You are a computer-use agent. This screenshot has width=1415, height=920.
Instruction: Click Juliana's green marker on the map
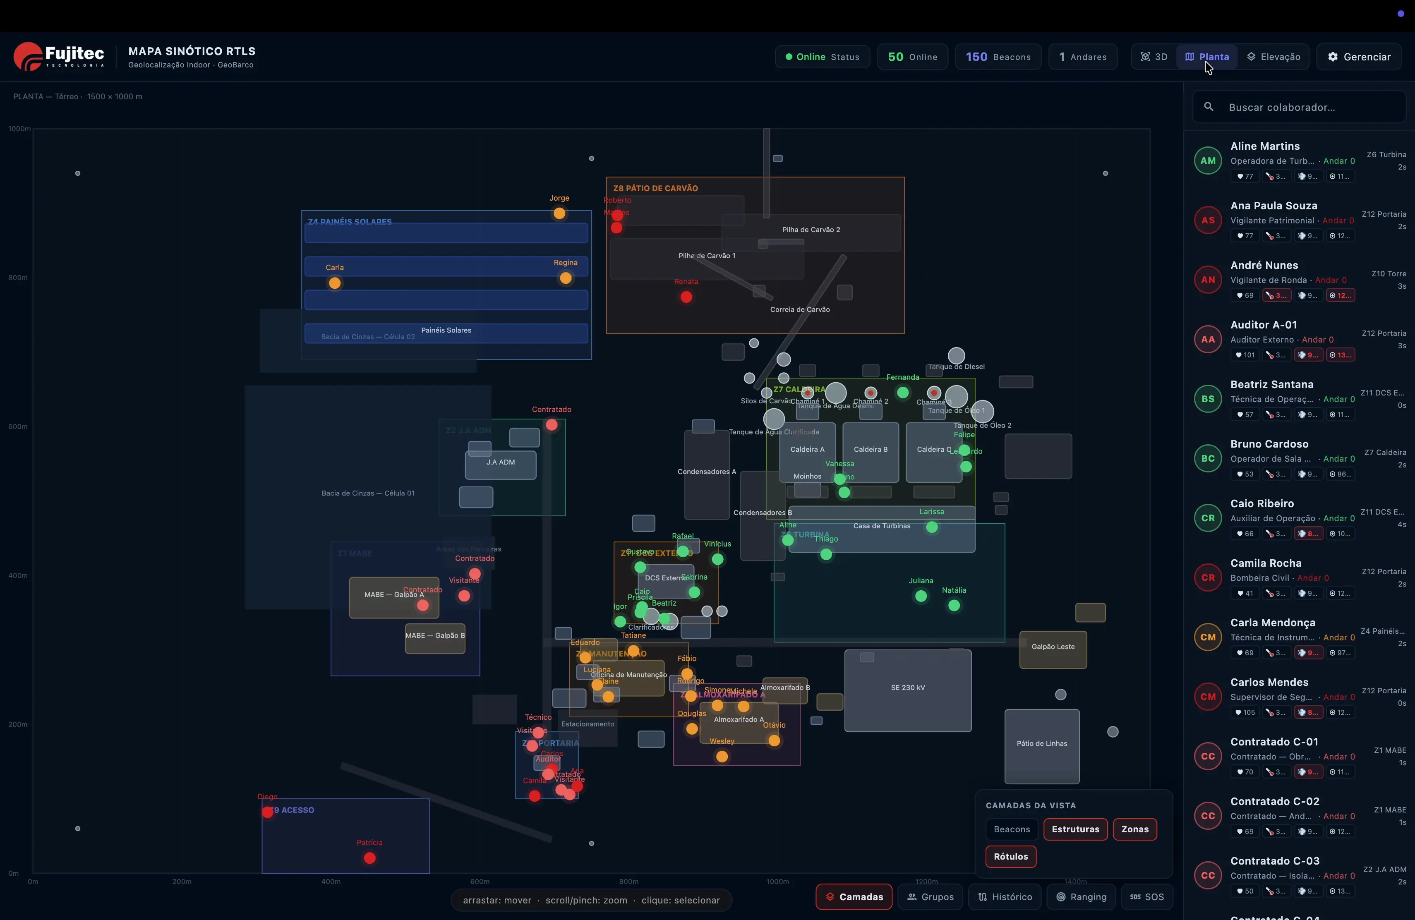click(x=921, y=596)
